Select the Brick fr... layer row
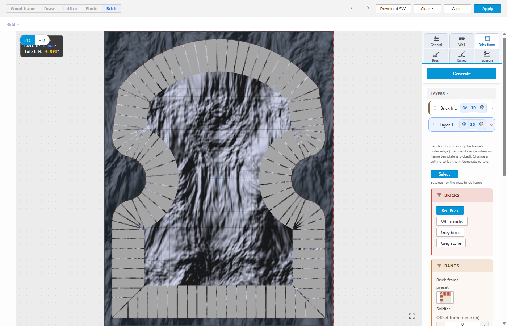This screenshot has height=326, width=507. [x=461, y=108]
